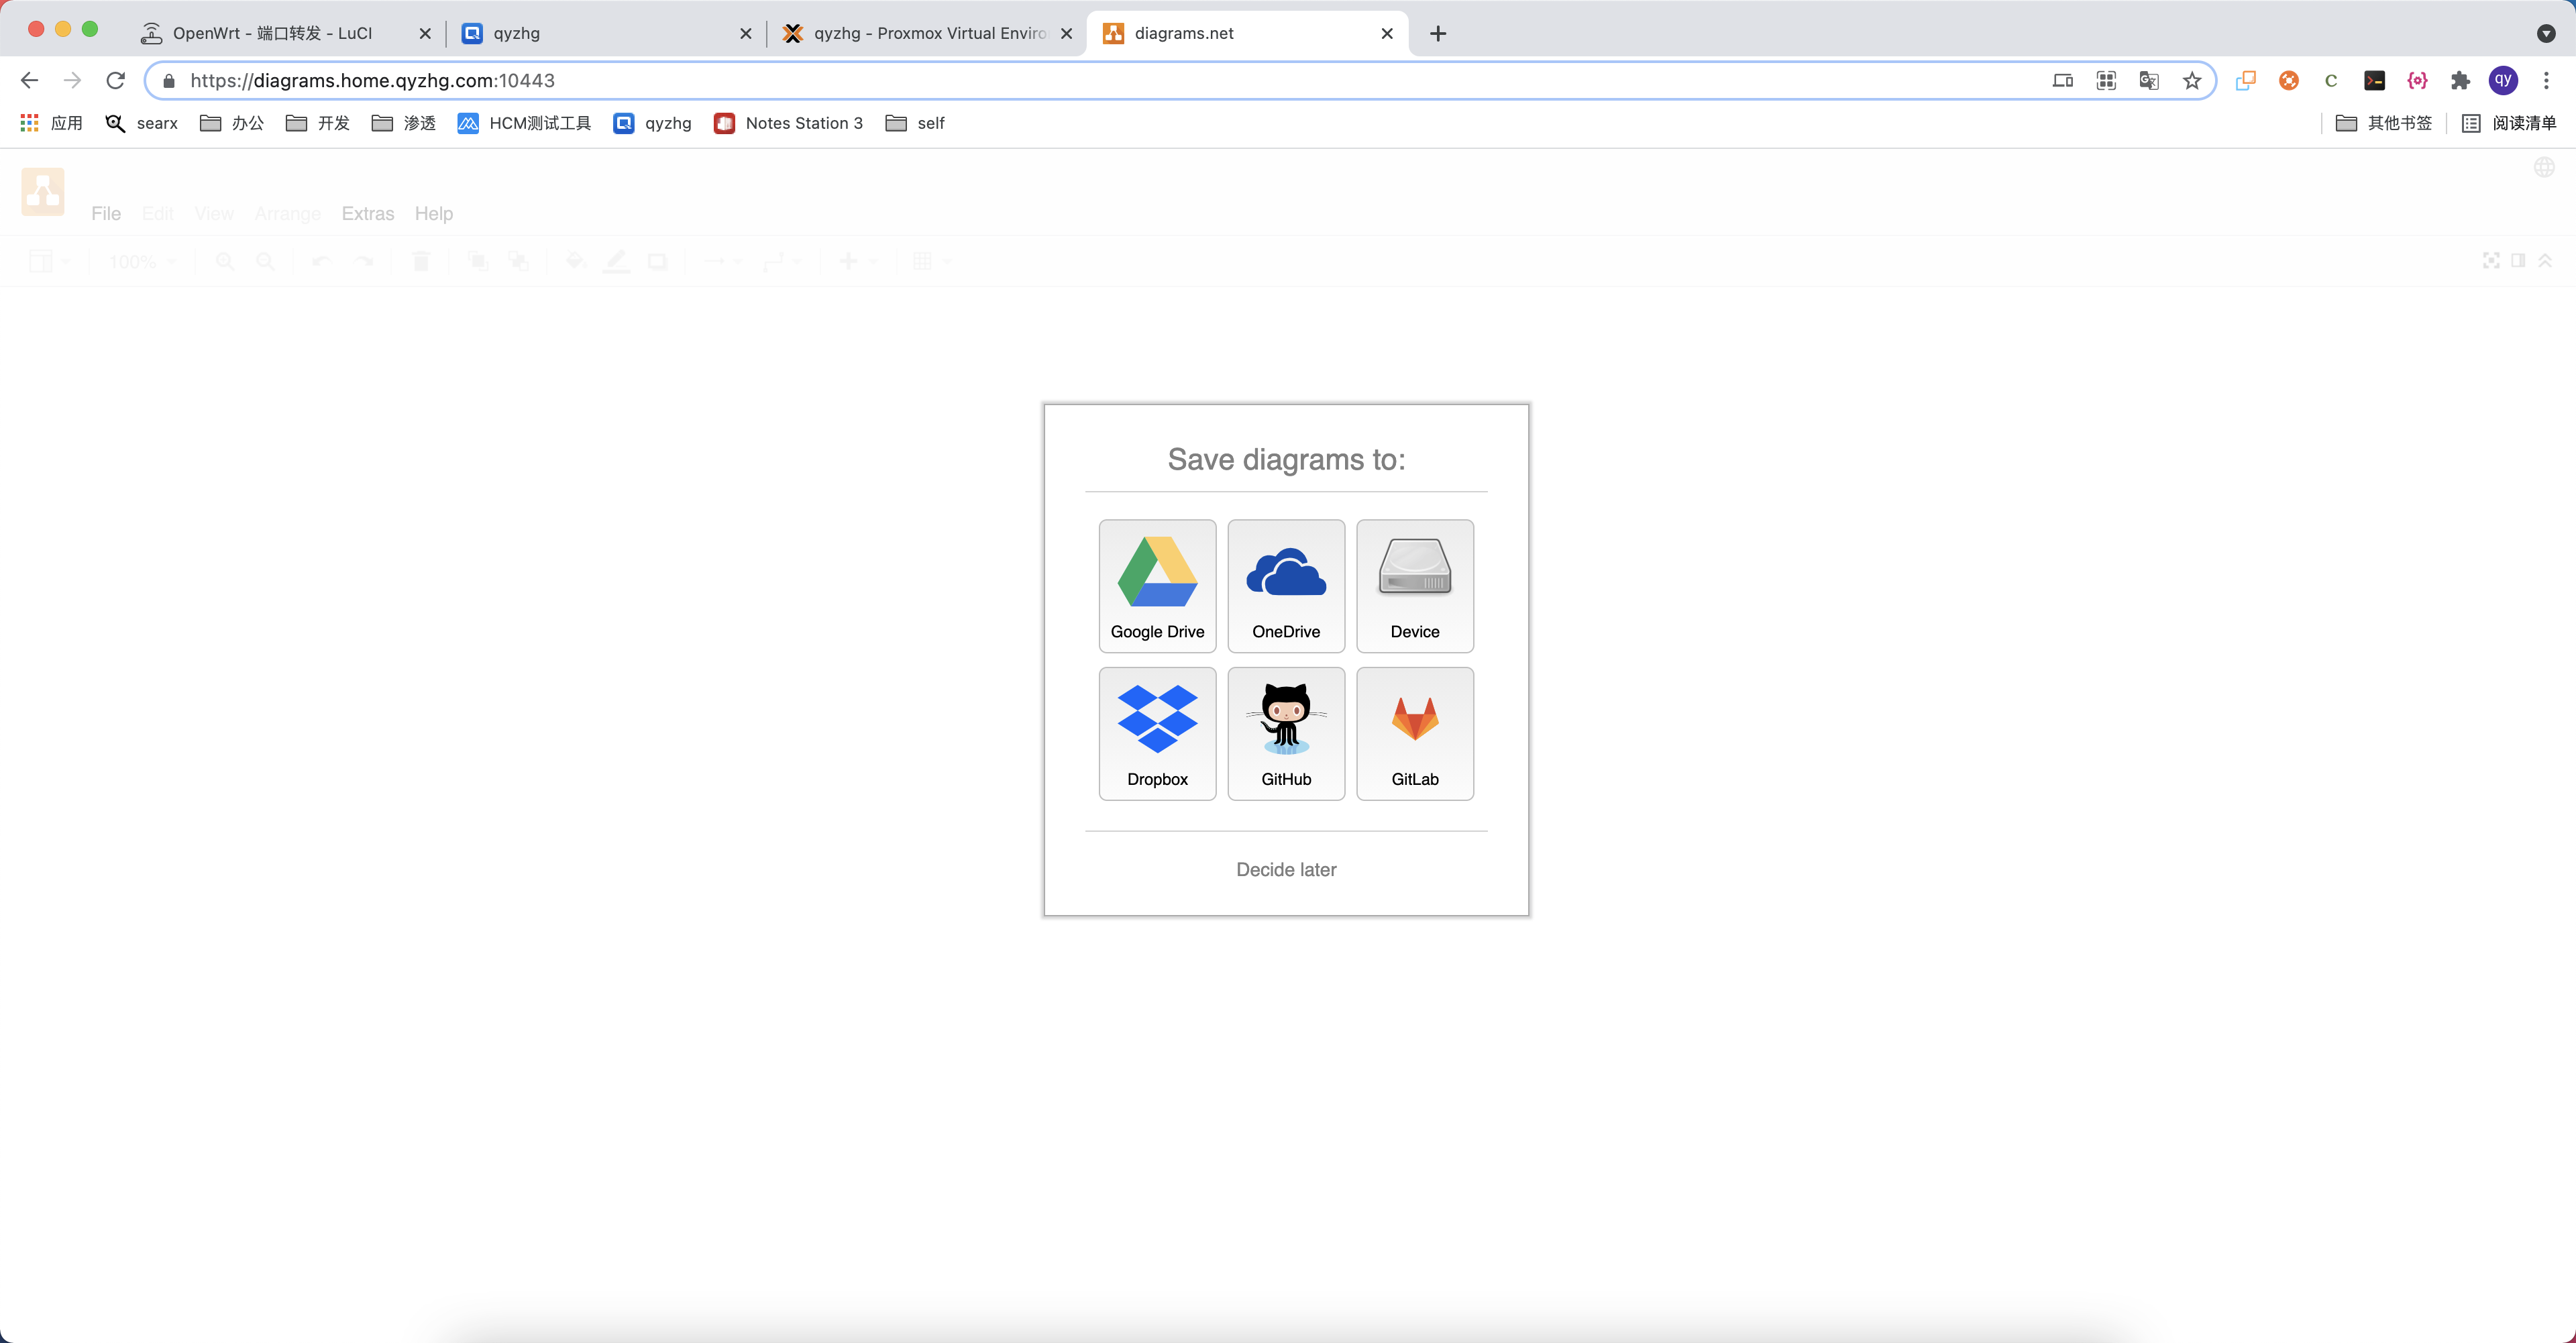This screenshot has width=2576, height=1343.
Task: Click the draw.io home/logo icon
Action: click(42, 191)
